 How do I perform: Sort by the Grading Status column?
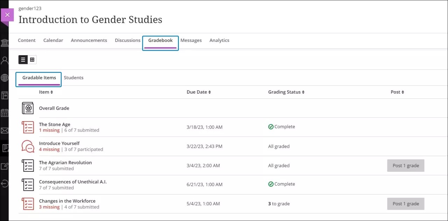[286, 92]
